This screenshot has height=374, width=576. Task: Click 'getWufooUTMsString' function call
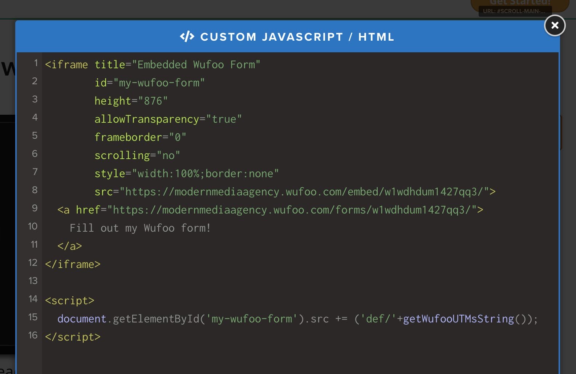click(459, 319)
